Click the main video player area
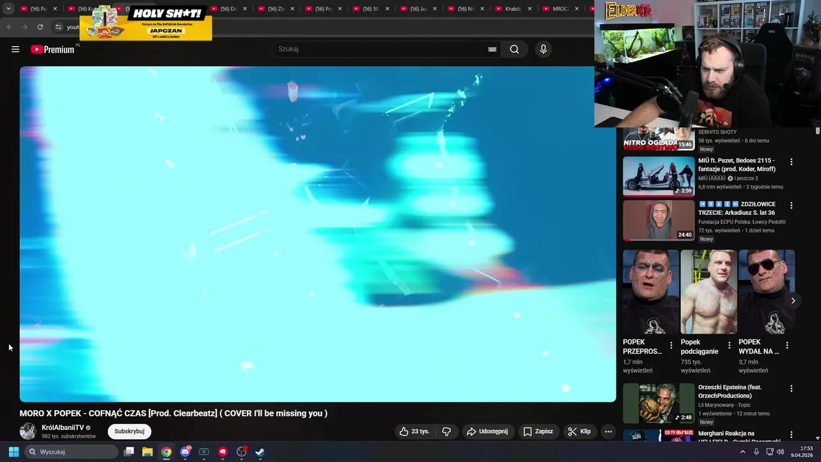Screen dimensions: 821x462 pos(317,234)
